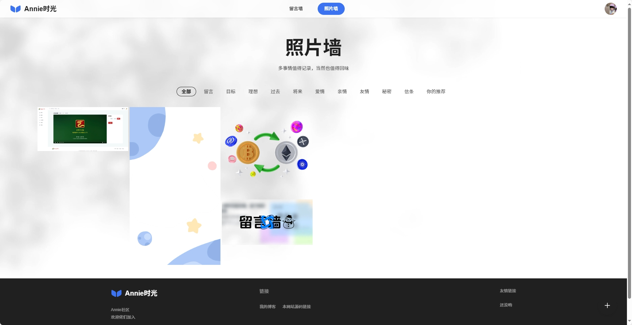Choose the 过去 category filter
This screenshot has width=632, height=325.
tap(275, 92)
